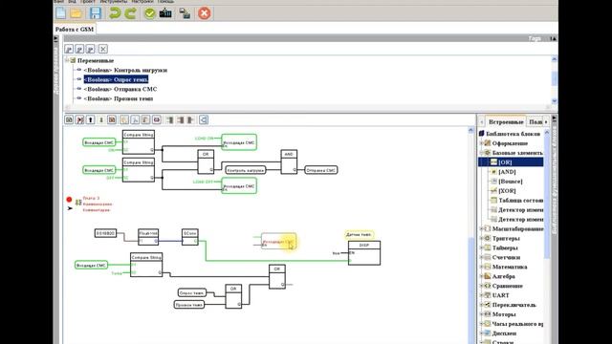Select the Контроль нагрузки block on canvas
Viewport: 612px width, 344px height.
246,170
